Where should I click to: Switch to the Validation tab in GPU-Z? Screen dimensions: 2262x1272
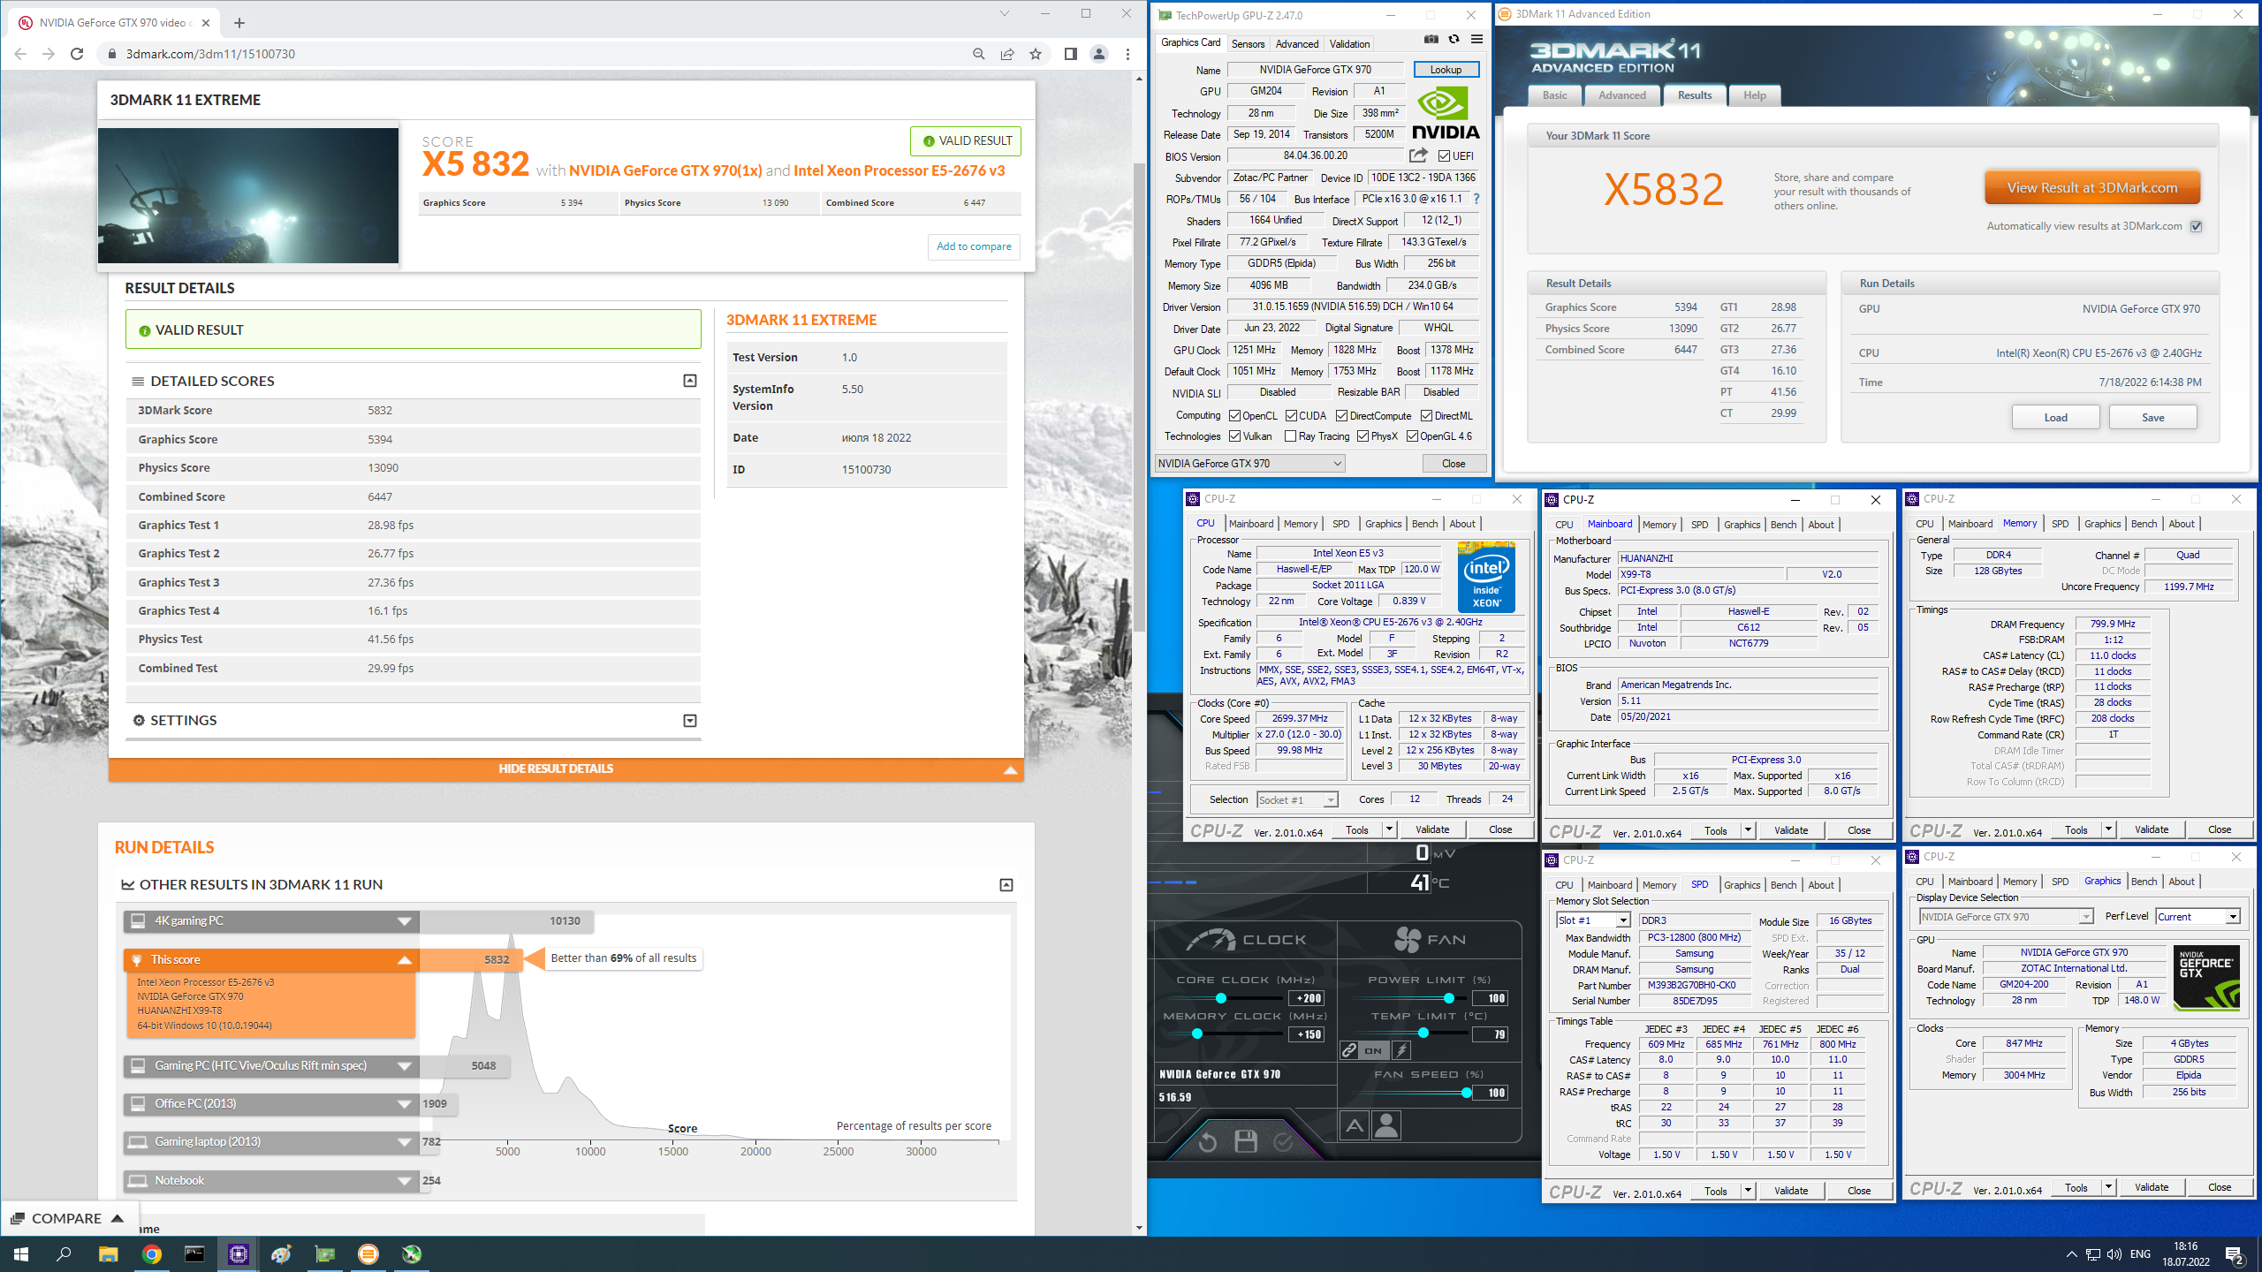[1350, 44]
